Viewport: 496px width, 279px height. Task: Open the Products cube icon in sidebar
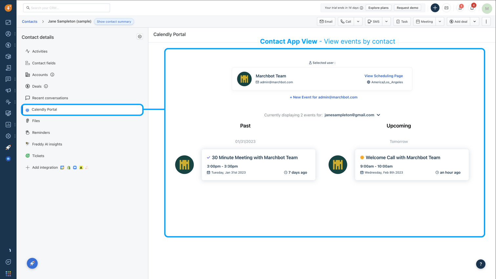tap(8, 56)
